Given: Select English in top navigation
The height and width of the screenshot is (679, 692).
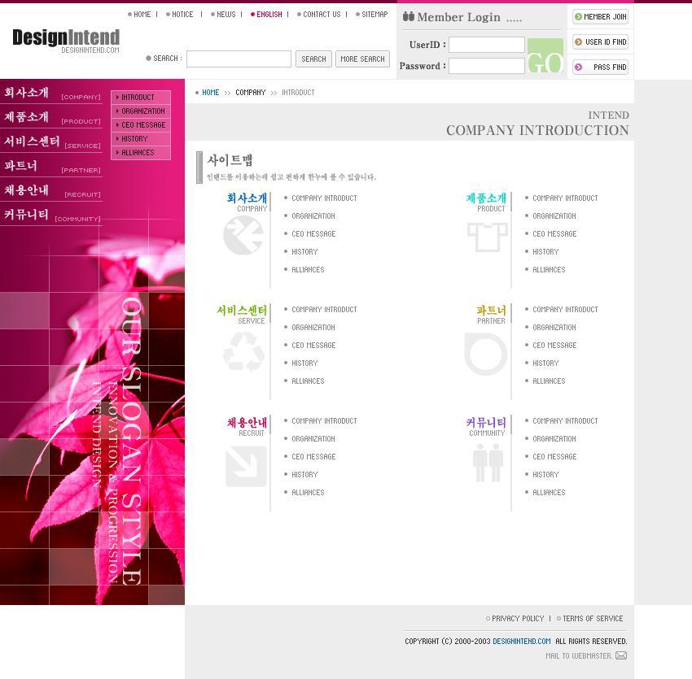Looking at the screenshot, I should [269, 15].
